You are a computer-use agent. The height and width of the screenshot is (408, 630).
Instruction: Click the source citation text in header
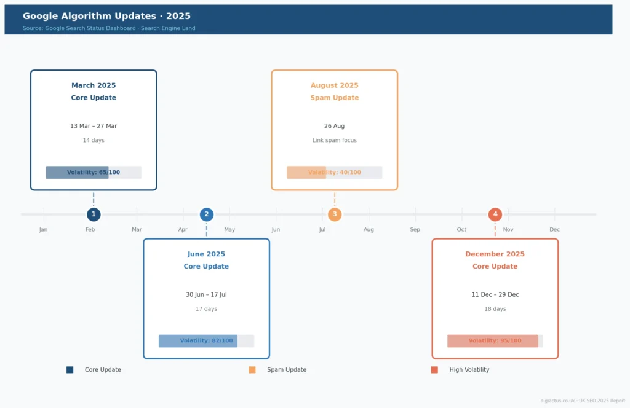click(x=109, y=28)
